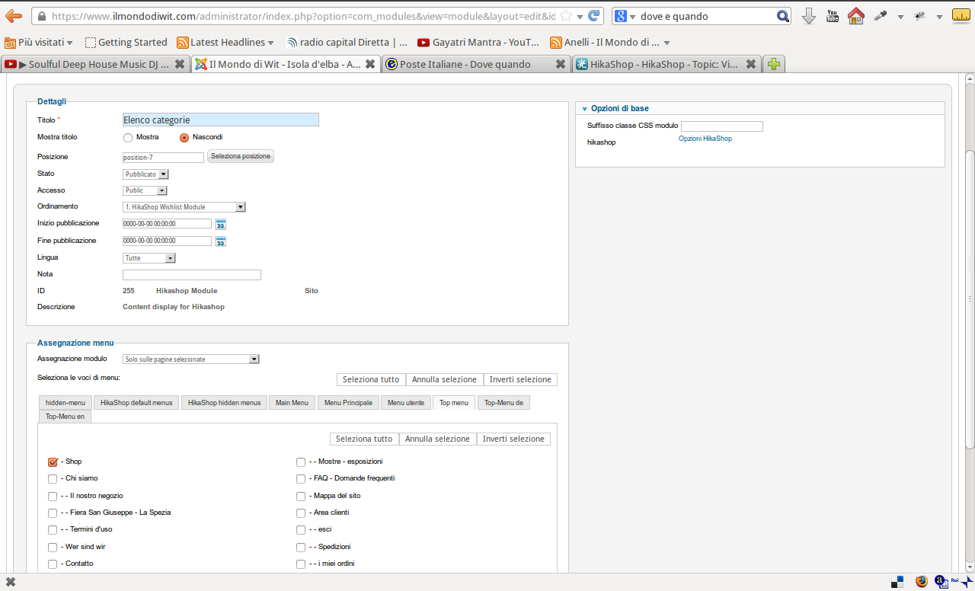Click the yellow ruler measure toolbar icon
Screen dimensions: 975x591
click(961, 16)
